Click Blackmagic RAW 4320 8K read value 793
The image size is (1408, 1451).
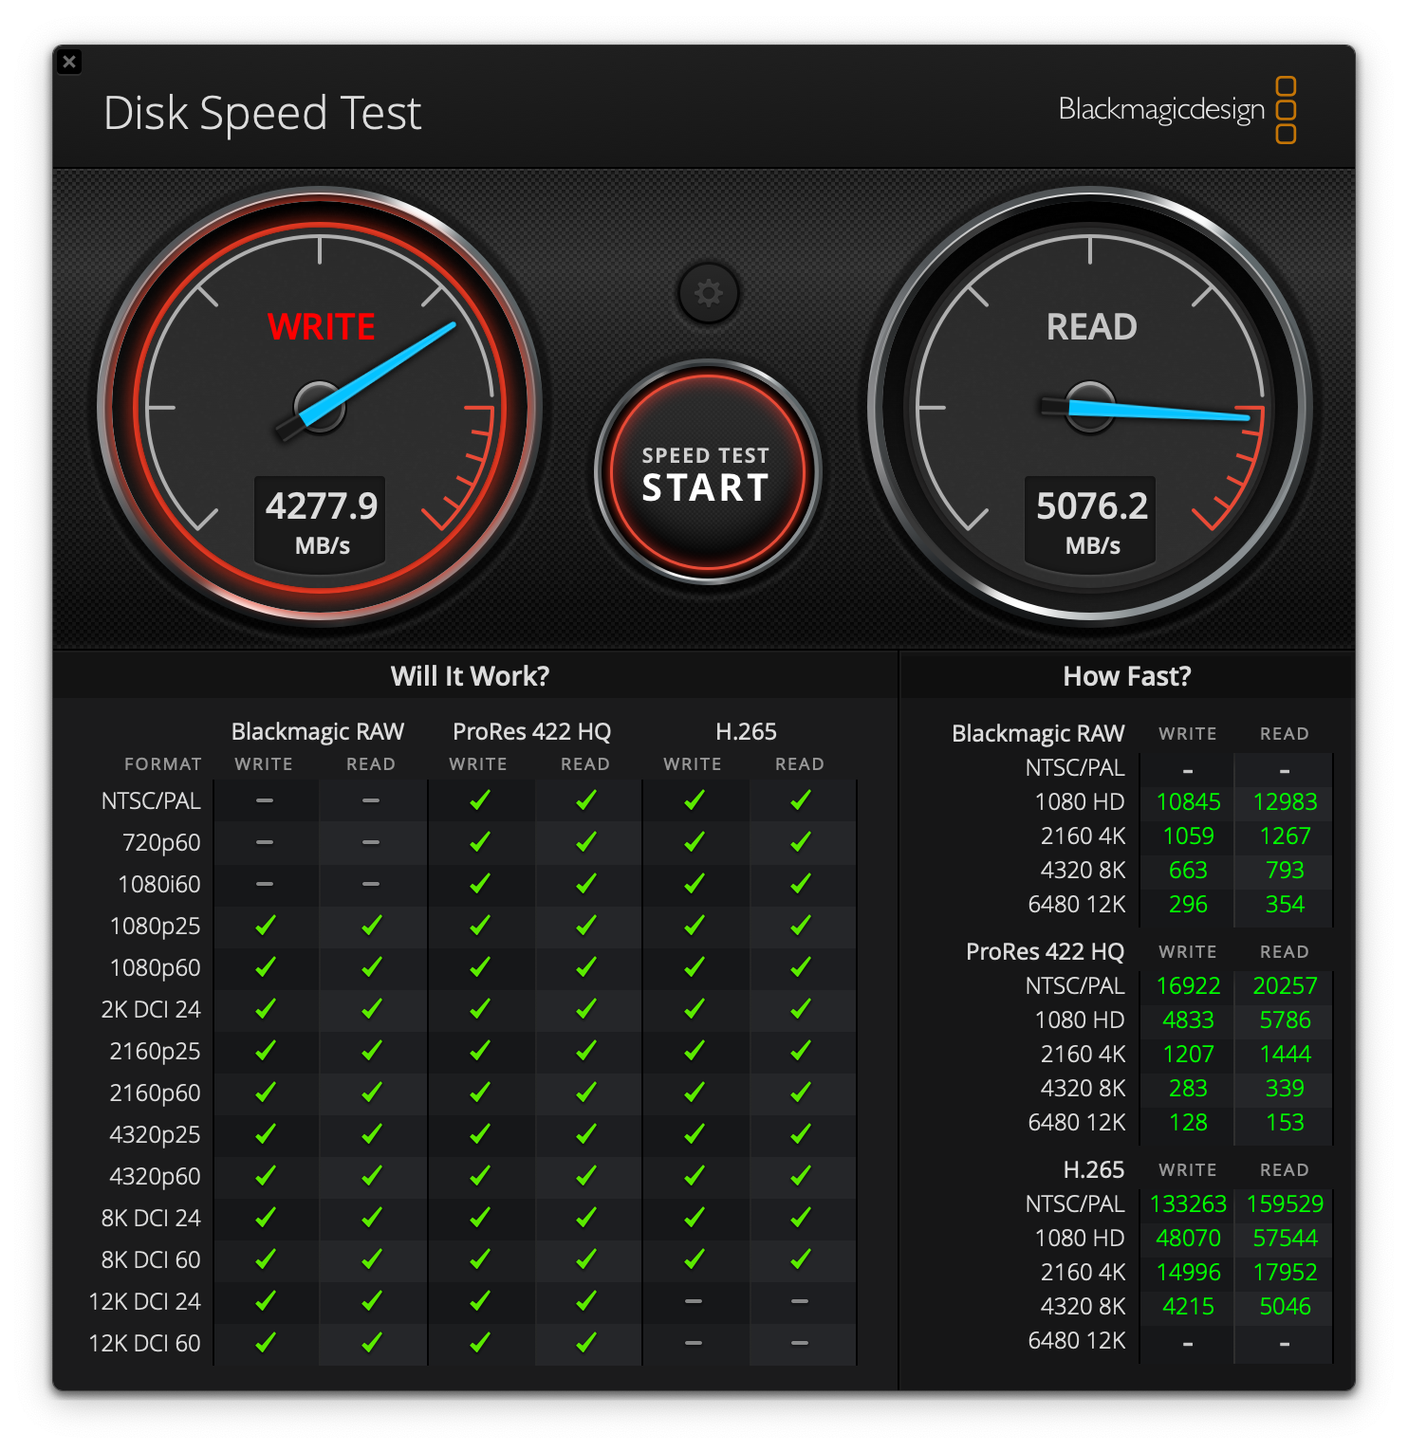click(x=1285, y=871)
